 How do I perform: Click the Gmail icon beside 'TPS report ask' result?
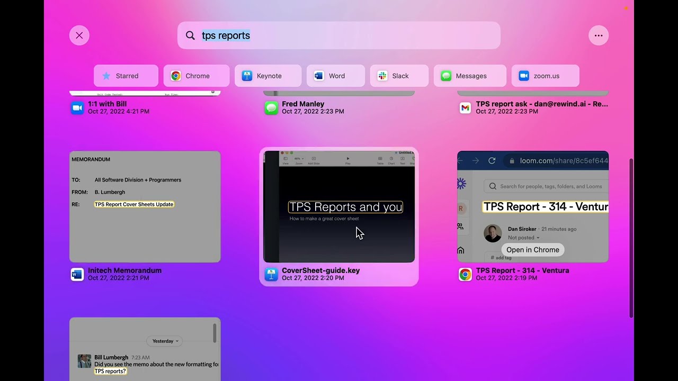pyautogui.click(x=465, y=108)
